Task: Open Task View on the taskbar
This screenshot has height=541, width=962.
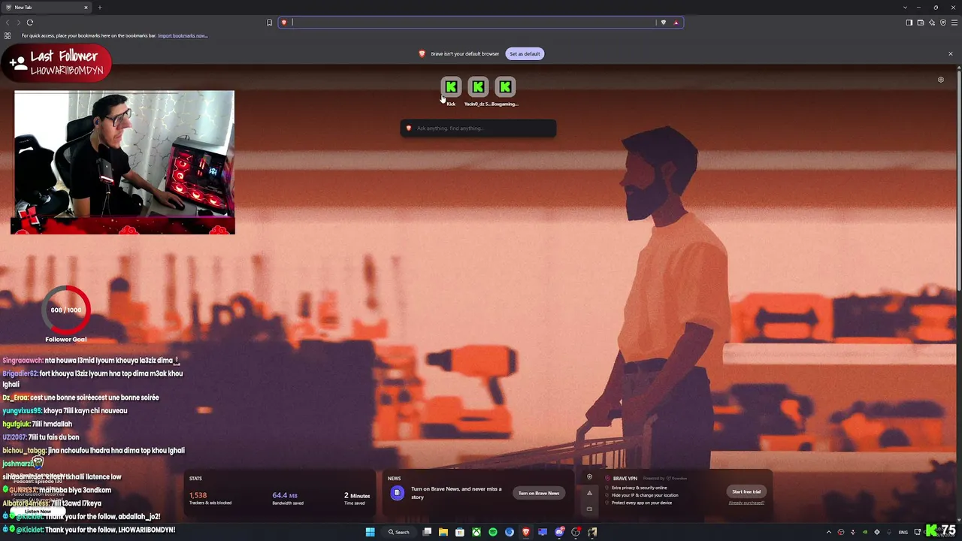Action: 427,532
